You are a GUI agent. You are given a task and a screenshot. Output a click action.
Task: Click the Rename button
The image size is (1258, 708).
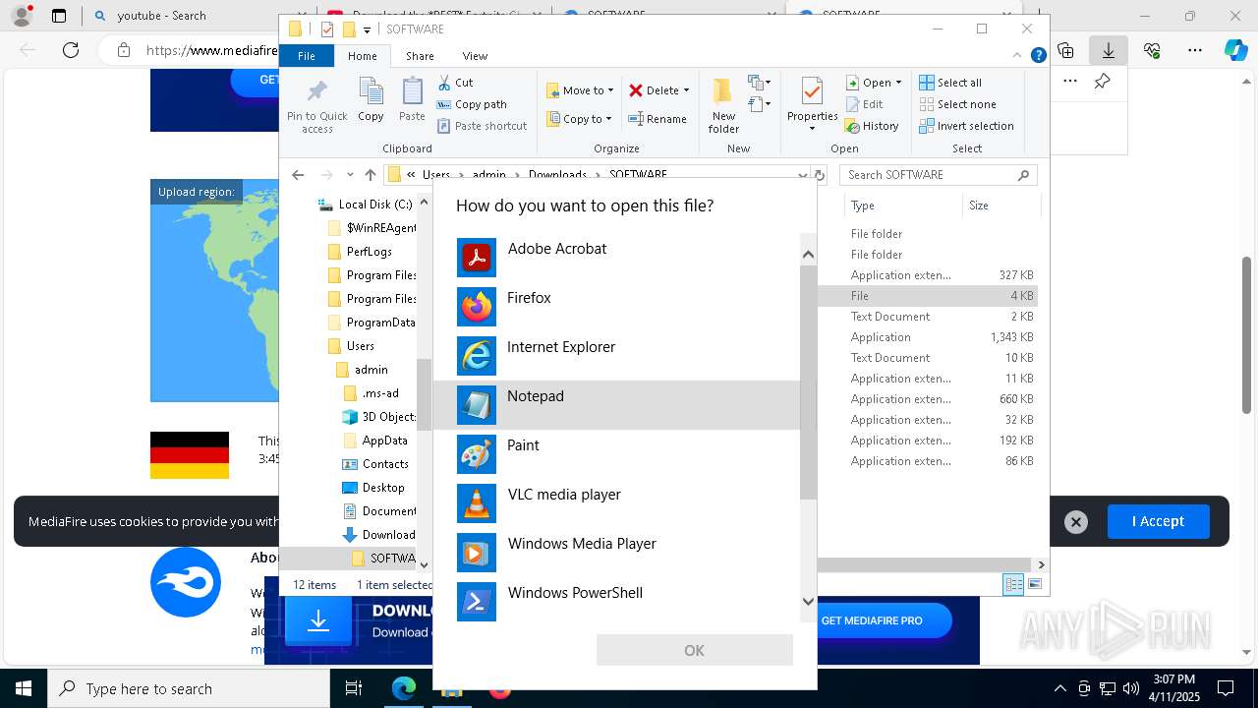pos(658,119)
